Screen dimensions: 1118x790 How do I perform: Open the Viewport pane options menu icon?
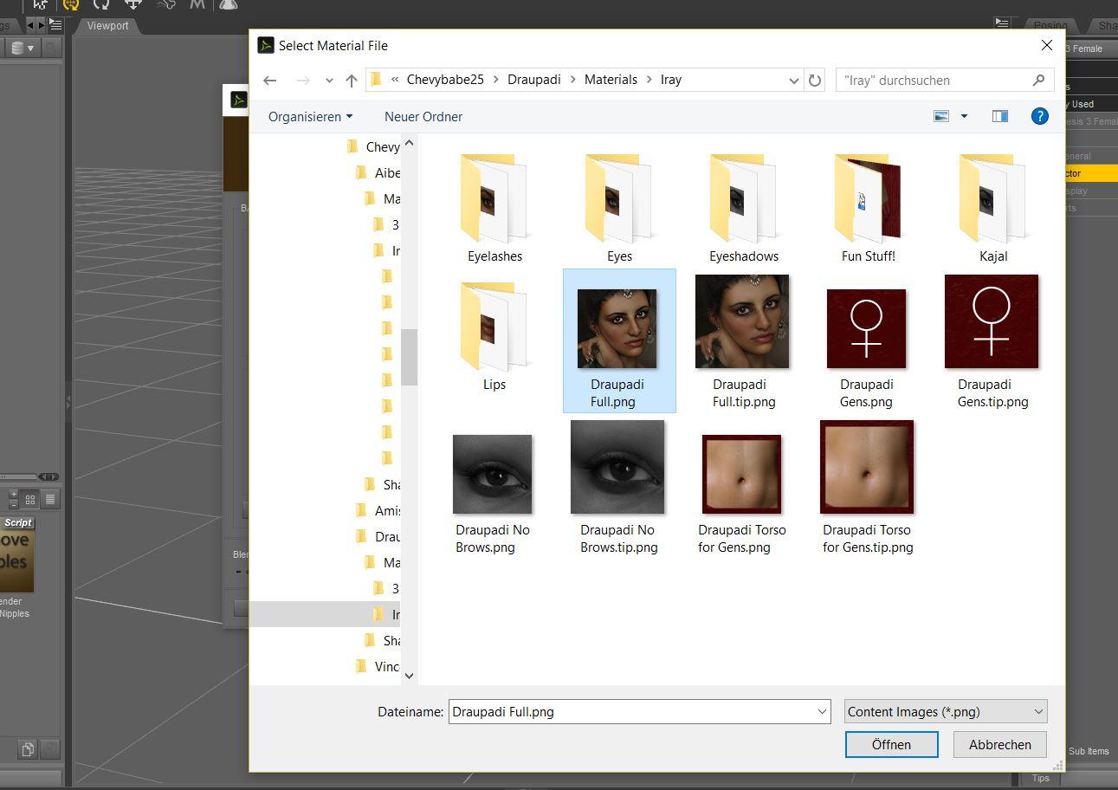tap(55, 24)
